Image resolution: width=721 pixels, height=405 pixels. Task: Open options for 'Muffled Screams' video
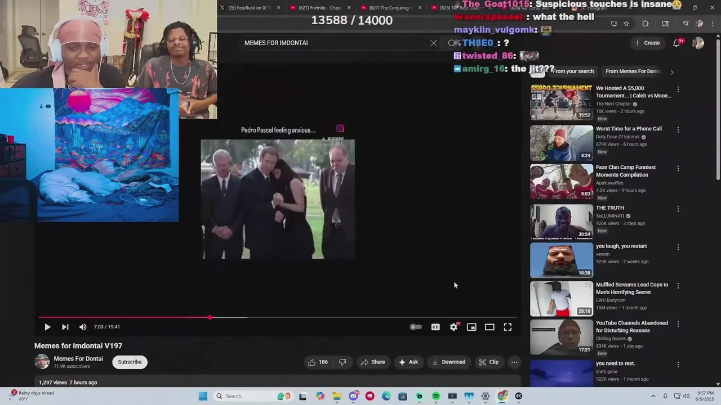point(678,286)
